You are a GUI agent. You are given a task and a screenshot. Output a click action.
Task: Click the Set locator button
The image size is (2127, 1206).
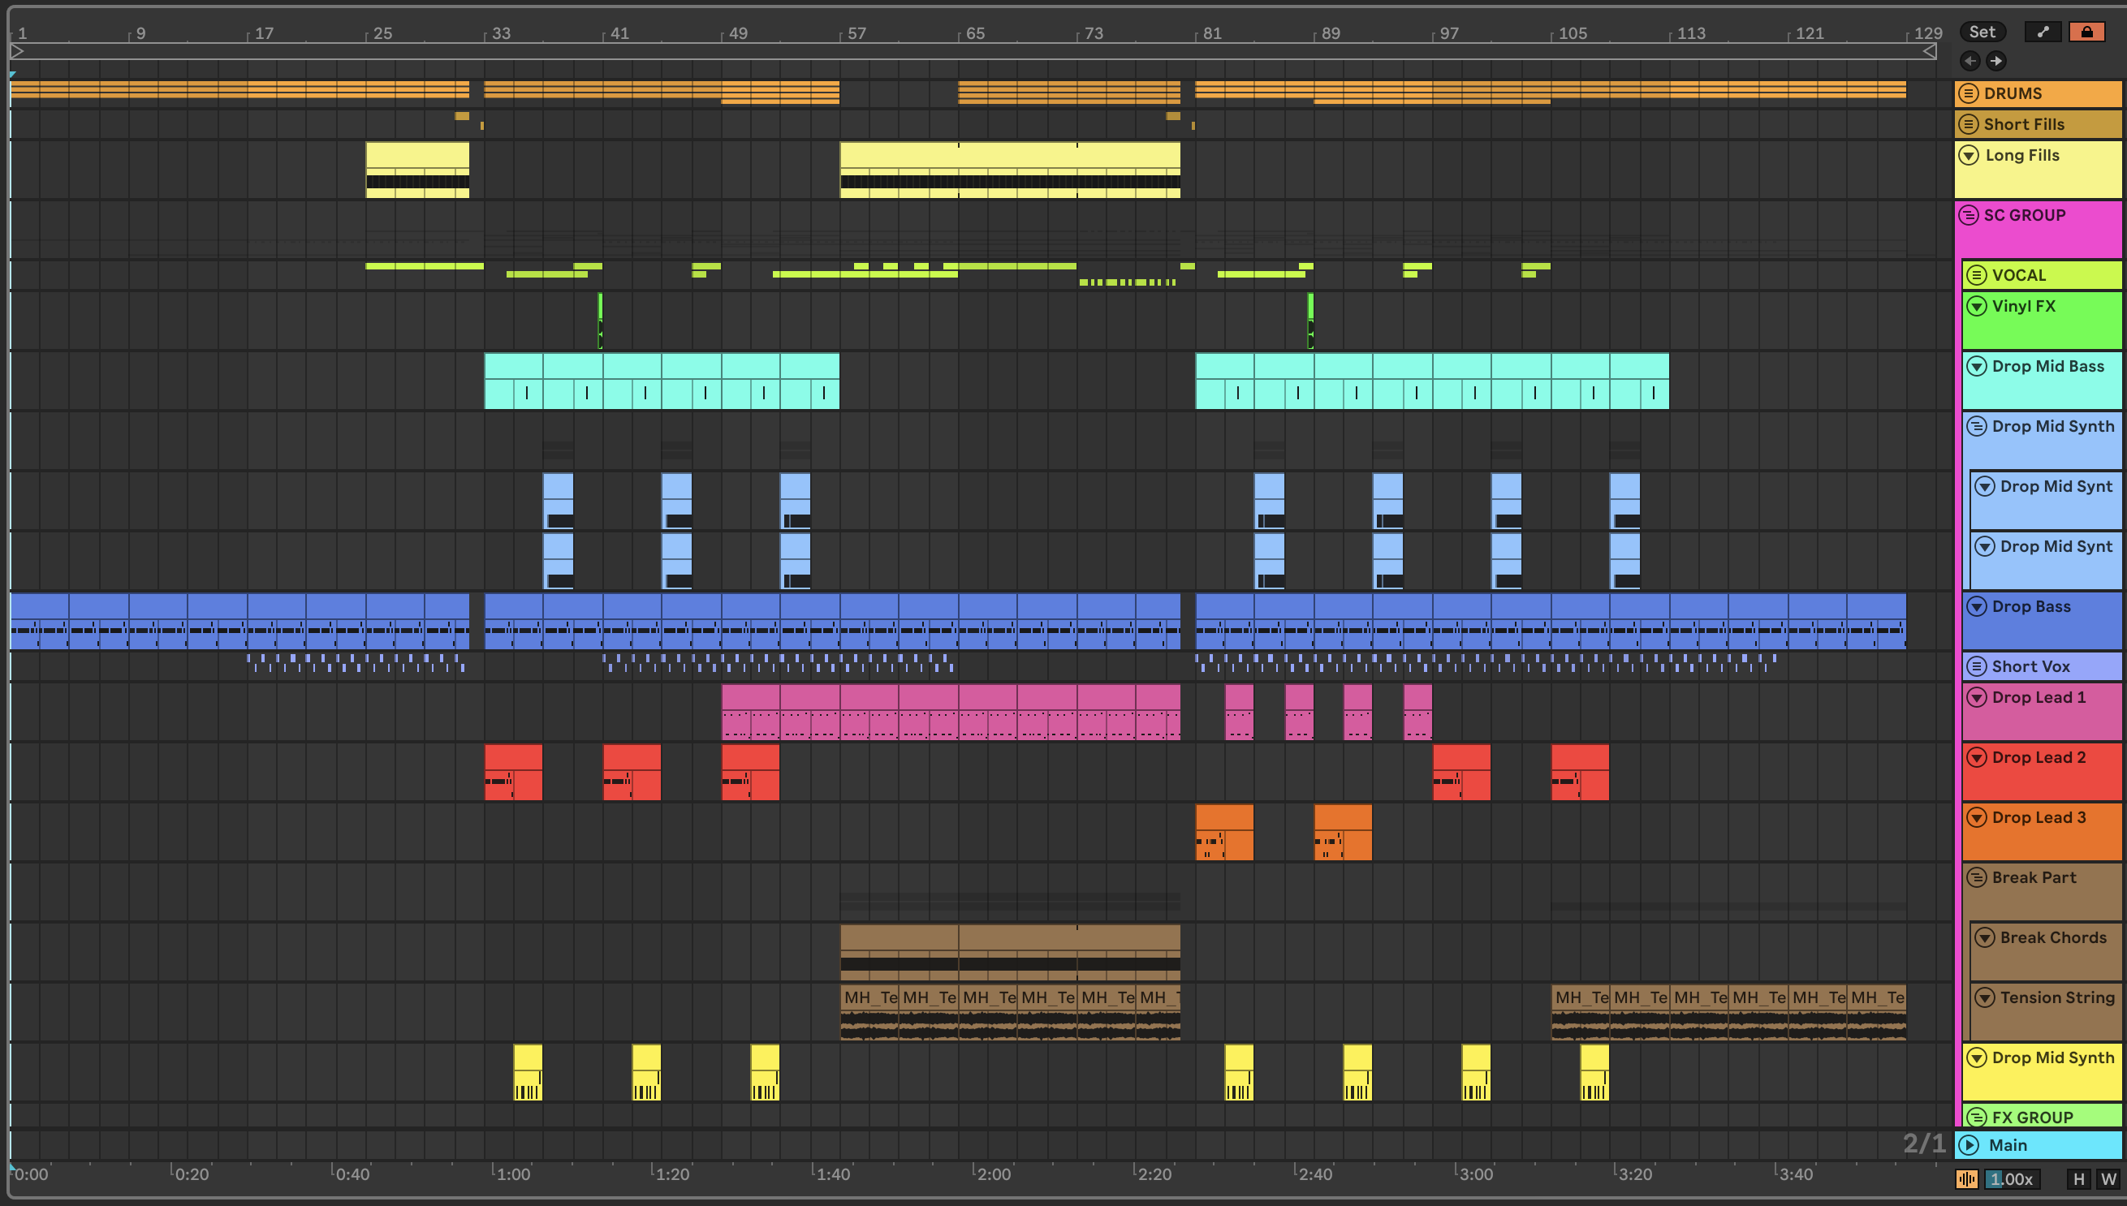coord(1981,32)
